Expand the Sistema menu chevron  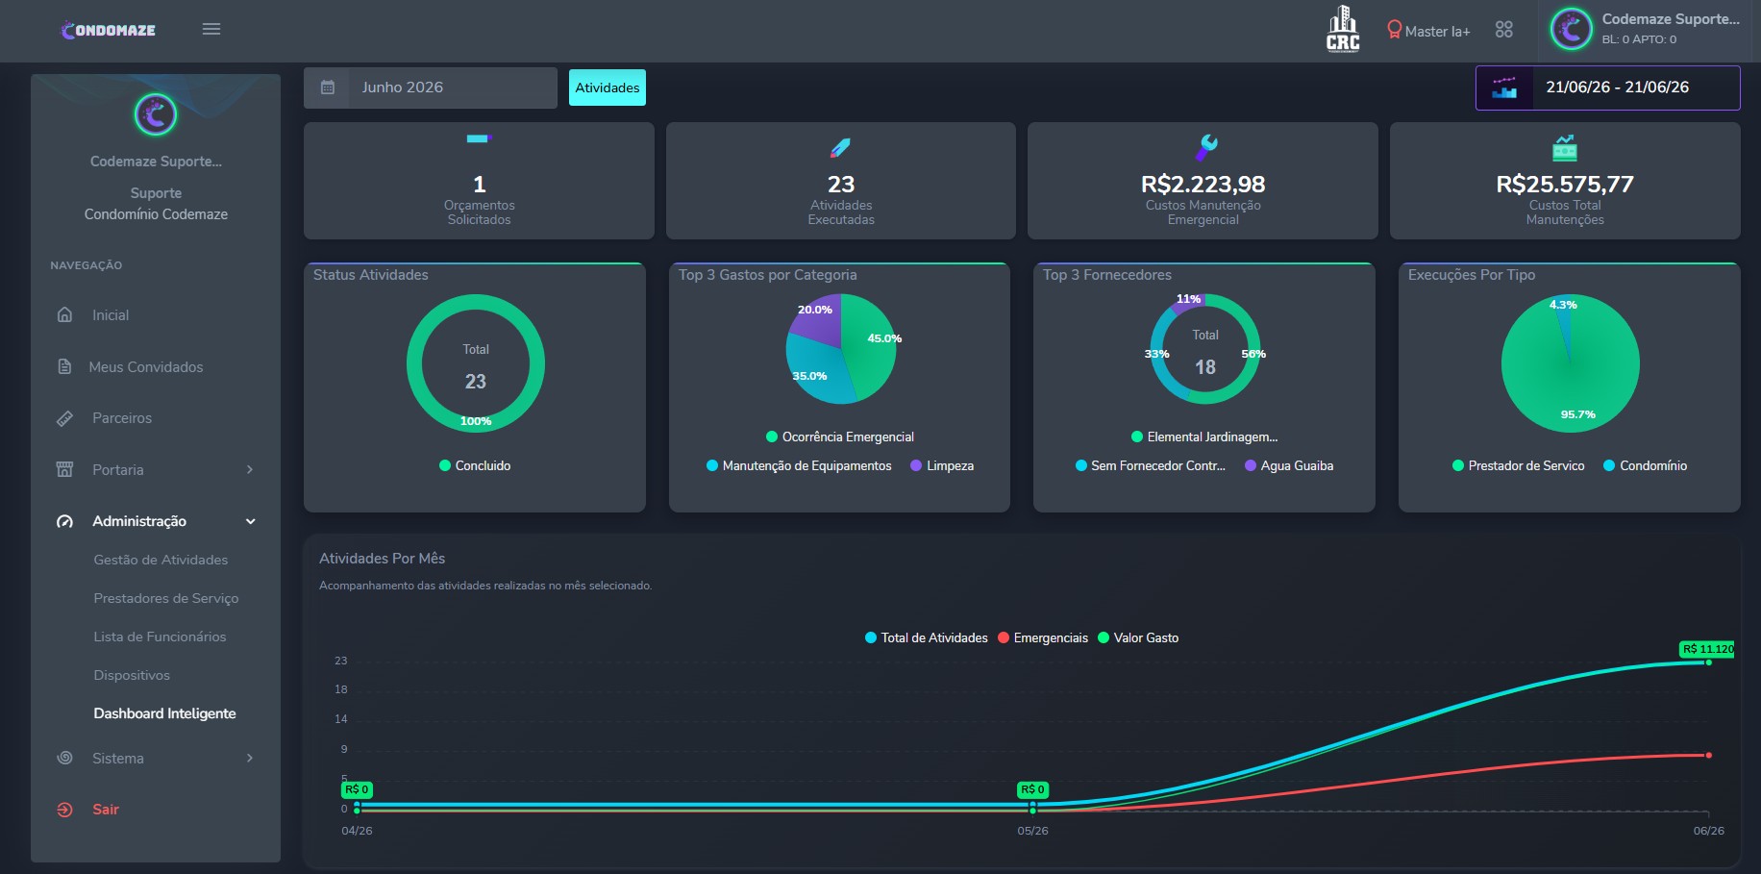pyautogui.click(x=250, y=758)
